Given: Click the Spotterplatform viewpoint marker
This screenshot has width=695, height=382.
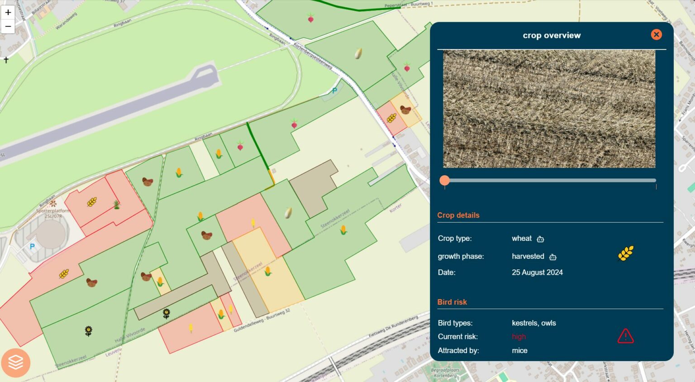Looking at the screenshot, I should coord(53,203).
